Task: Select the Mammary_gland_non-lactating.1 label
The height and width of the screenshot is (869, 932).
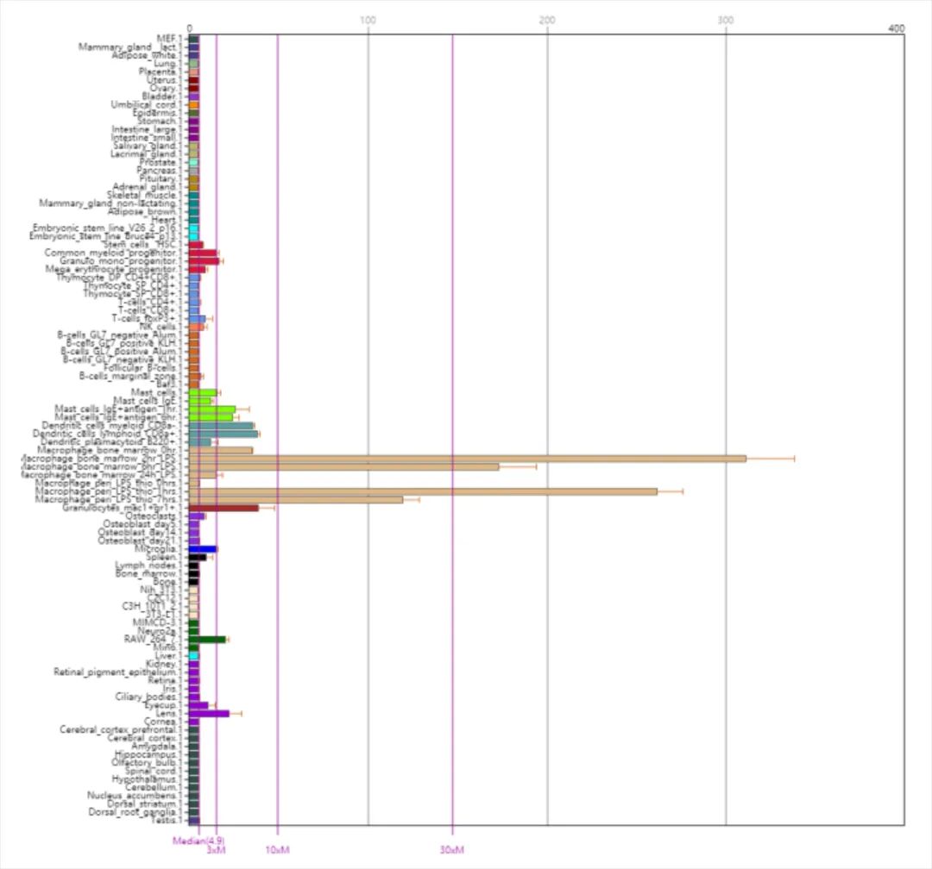Action: (x=110, y=203)
